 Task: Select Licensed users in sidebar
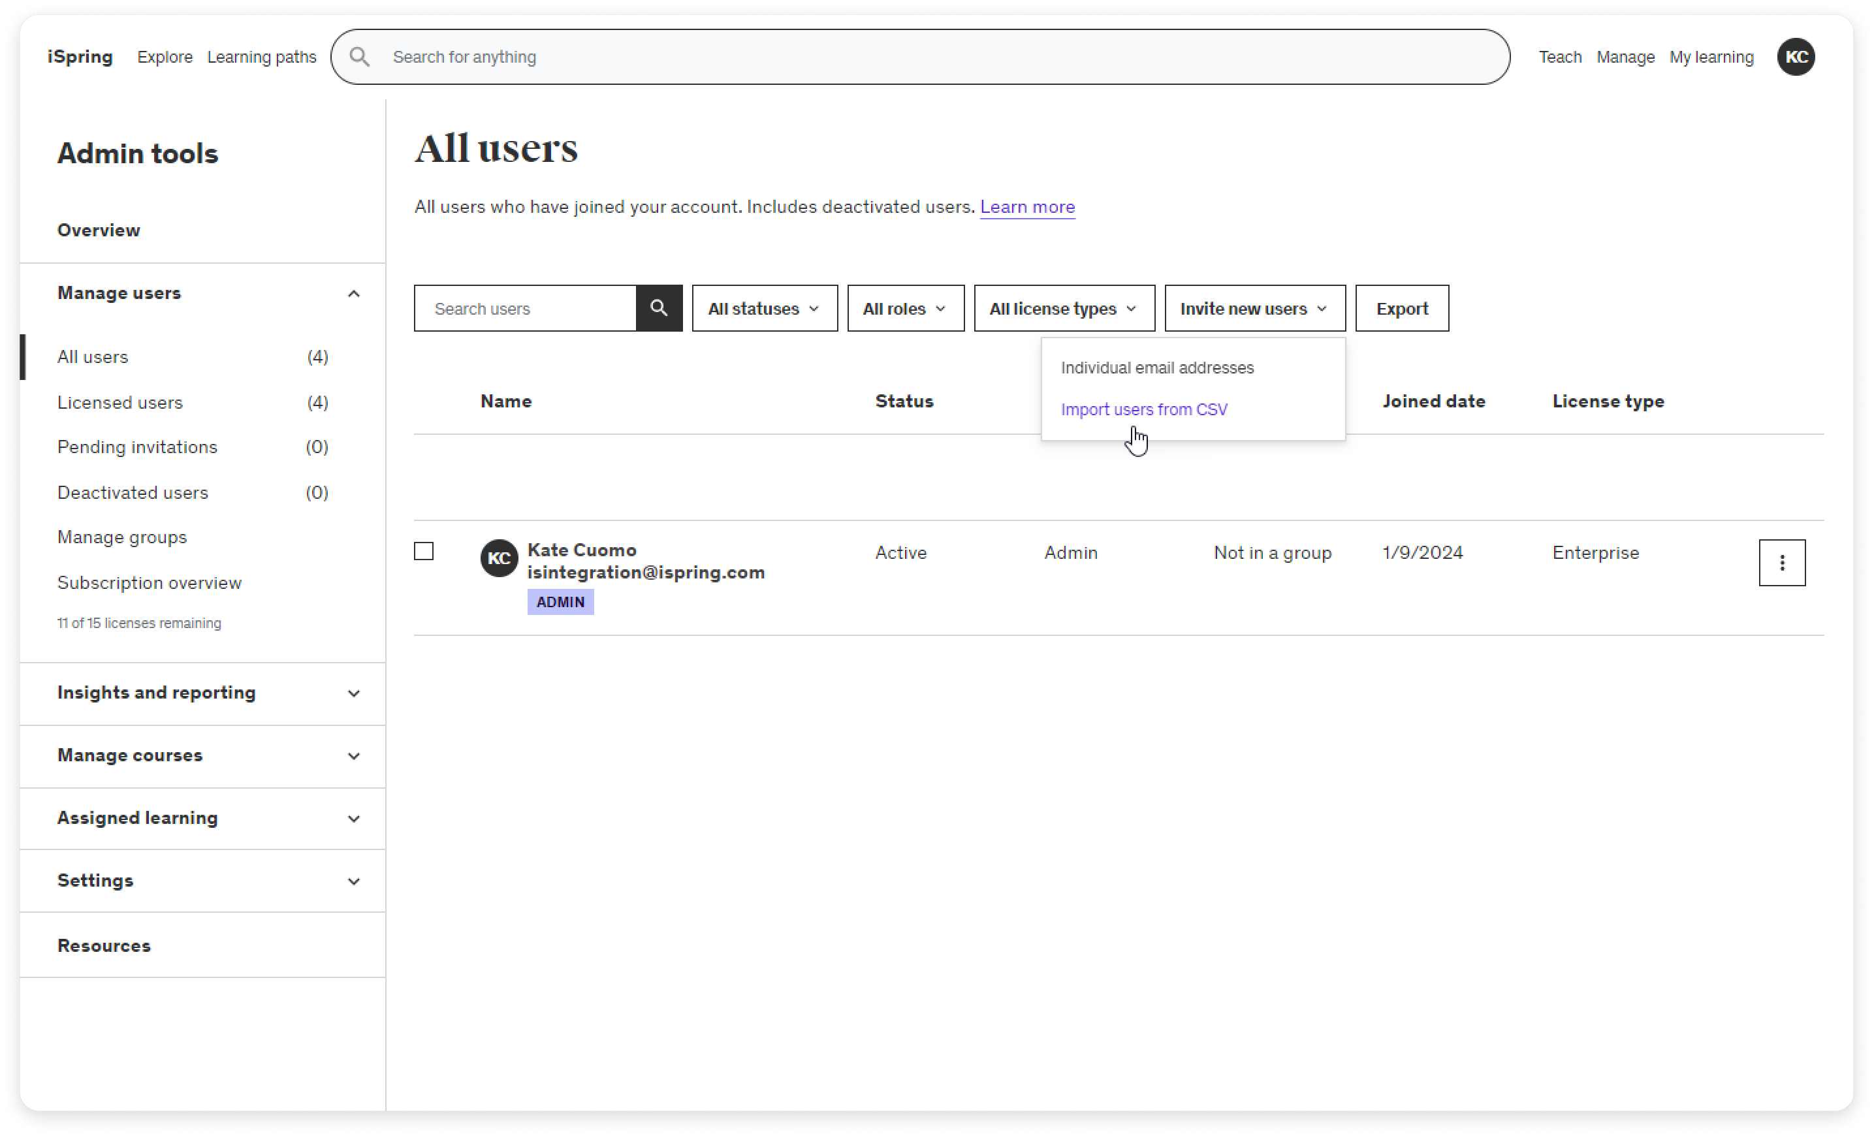point(120,402)
